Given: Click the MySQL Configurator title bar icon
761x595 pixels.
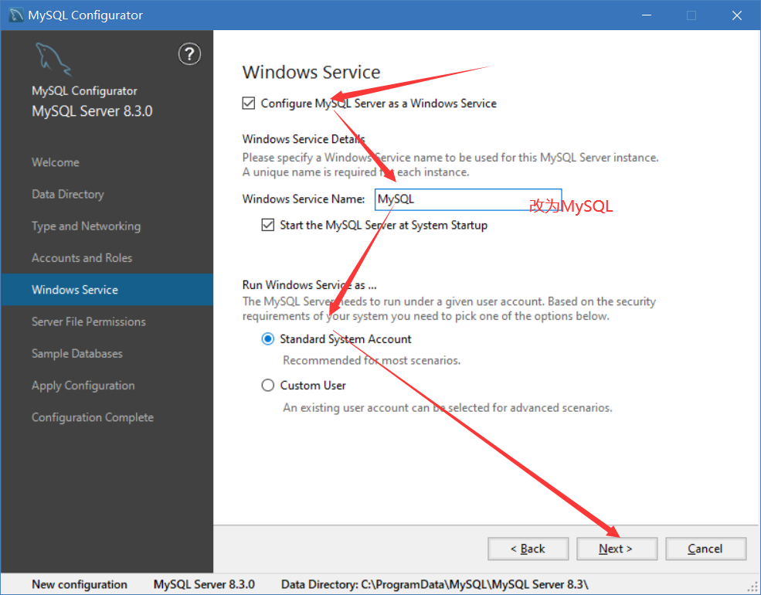Looking at the screenshot, I should click(x=16, y=15).
